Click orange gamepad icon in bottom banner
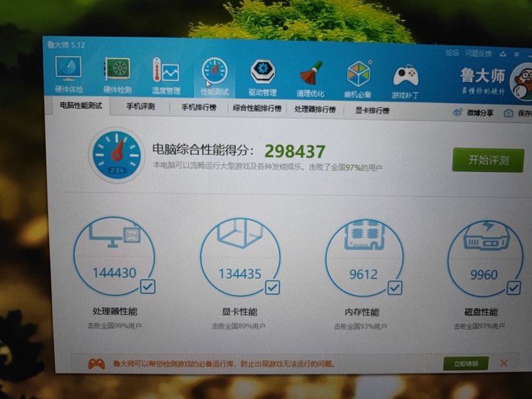Image resolution: width=532 pixels, height=399 pixels. pos(96,364)
